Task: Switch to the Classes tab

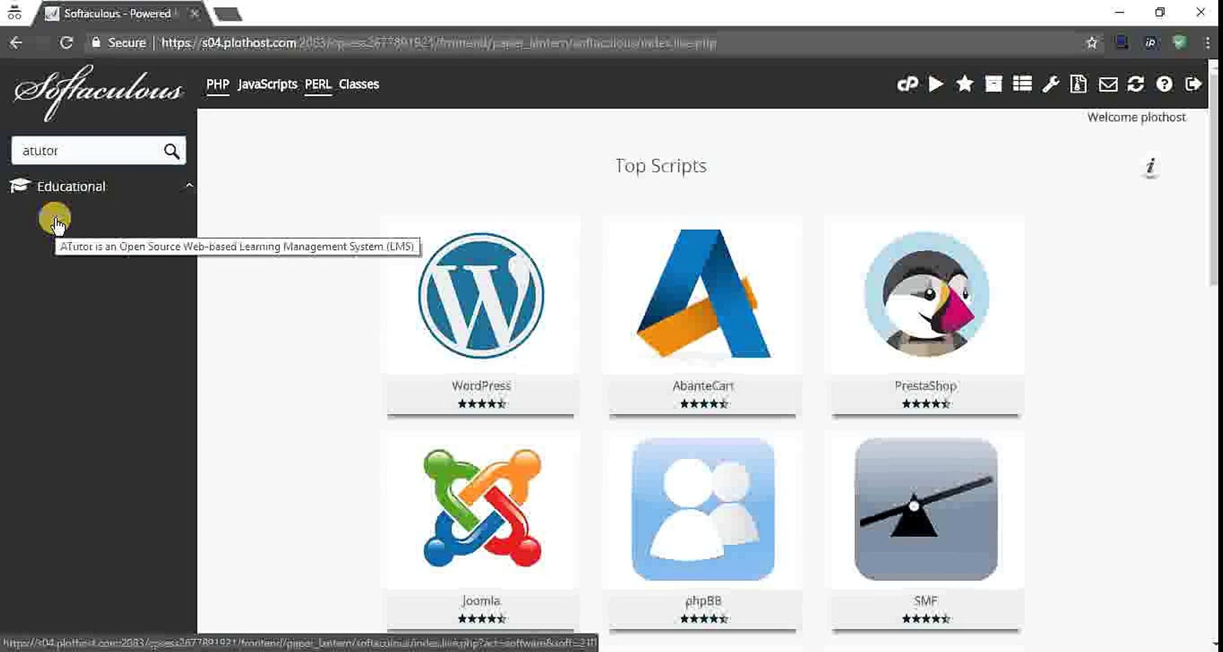Action: click(359, 84)
